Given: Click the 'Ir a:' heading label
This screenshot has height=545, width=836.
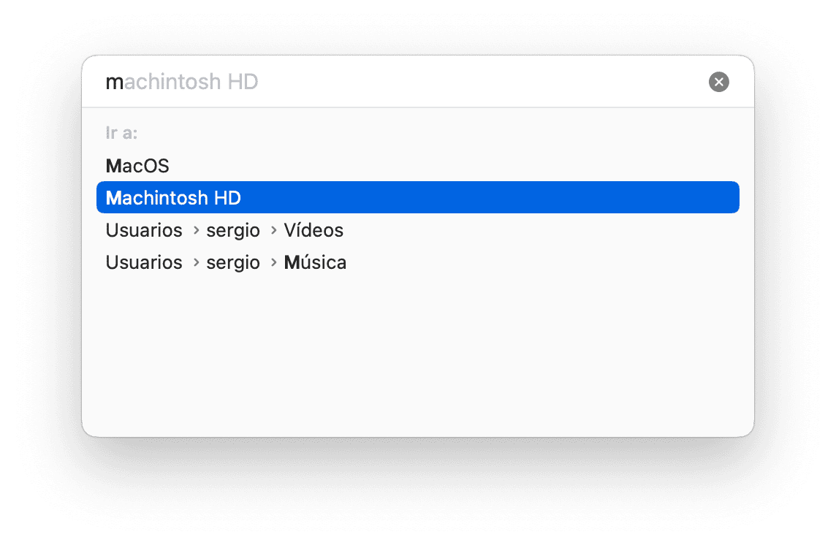Looking at the screenshot, I should pos(121,133).
